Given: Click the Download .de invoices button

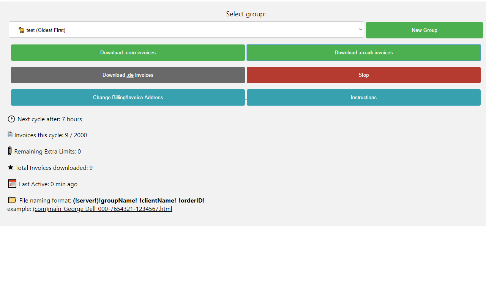Looking at the screenshot, I should click(128, 75).
